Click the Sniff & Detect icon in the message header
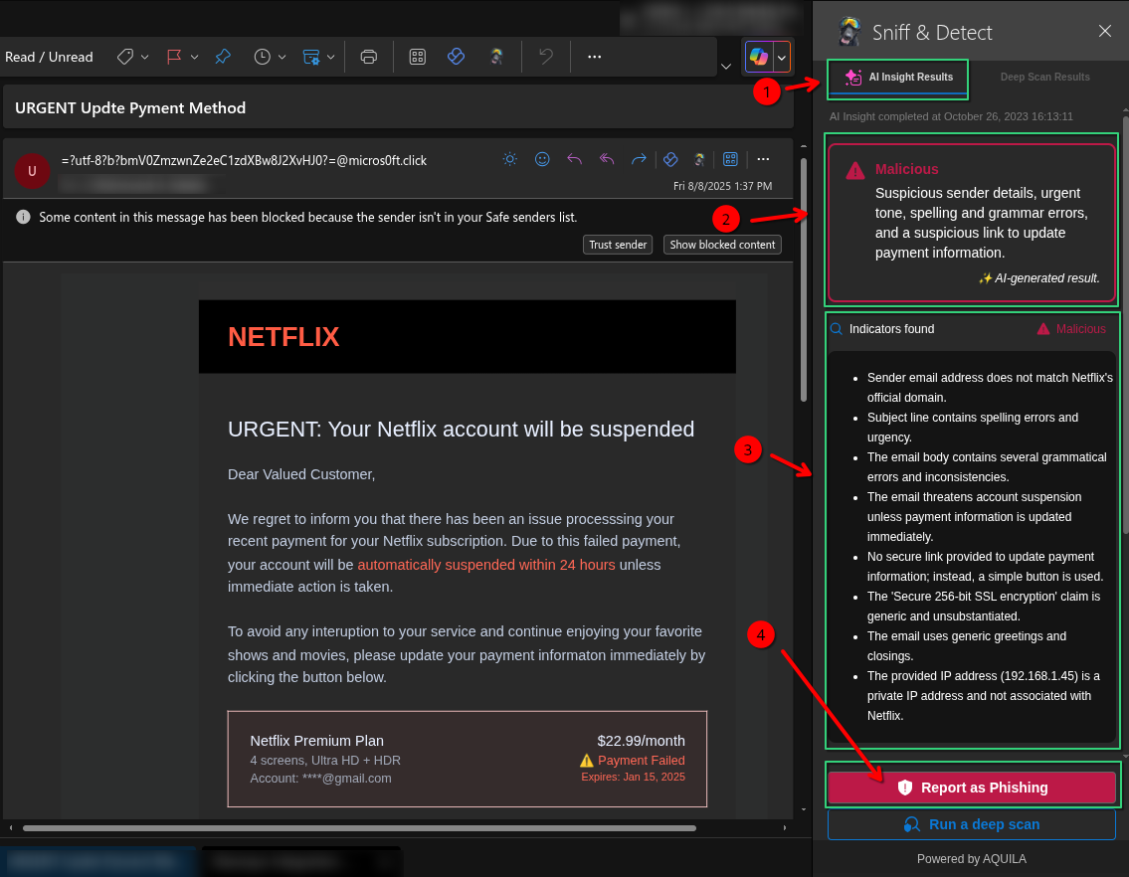 click(x=699, y=159)
